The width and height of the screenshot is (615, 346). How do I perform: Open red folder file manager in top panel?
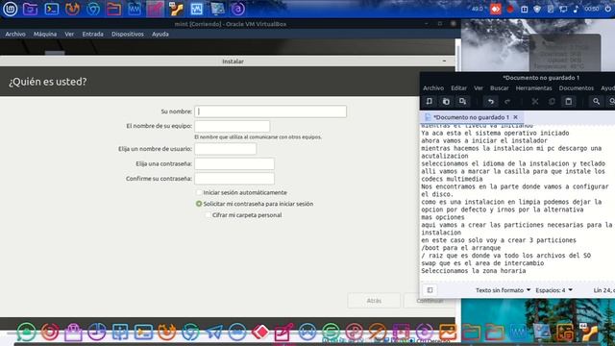click(113, 9)
